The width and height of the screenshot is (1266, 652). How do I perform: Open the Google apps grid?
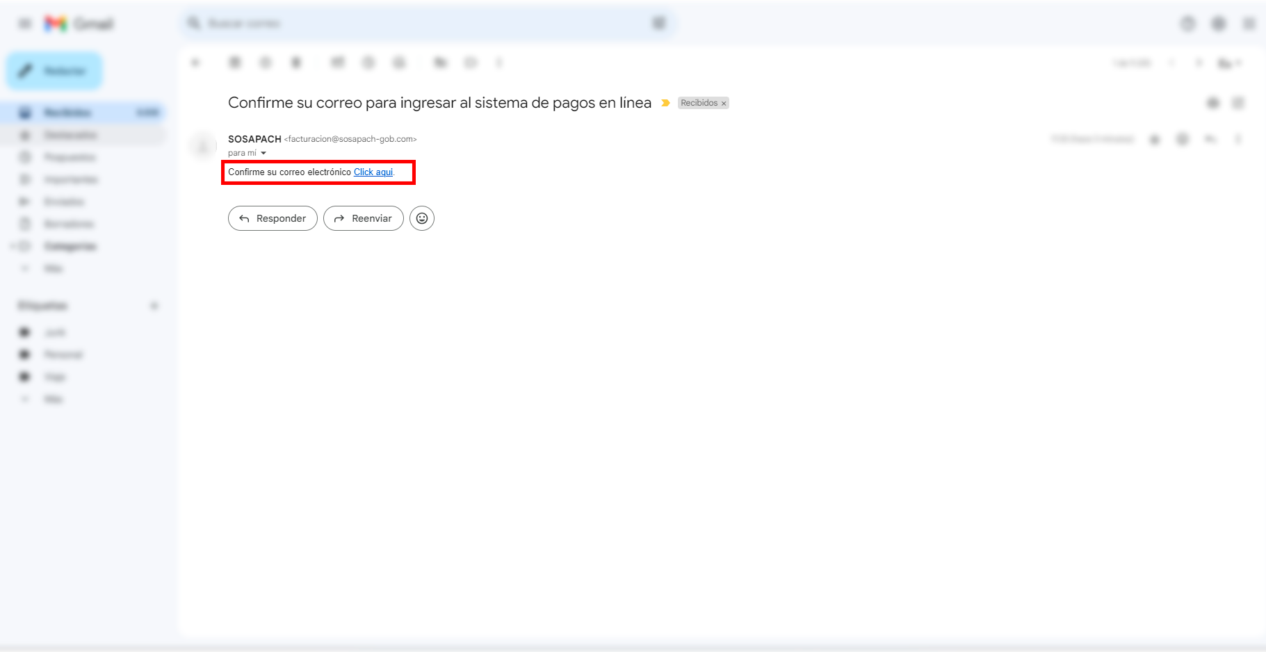coord(1249,24)
